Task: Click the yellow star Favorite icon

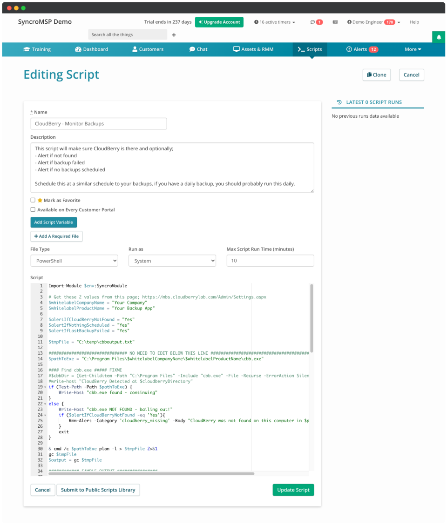Action: [40, 200]
